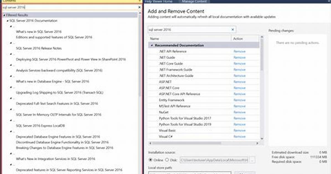This screenshot has height=174, width=331.
Task: Click the Contents pane search input field
Action: pyautogui.click(x=70, y=7)
